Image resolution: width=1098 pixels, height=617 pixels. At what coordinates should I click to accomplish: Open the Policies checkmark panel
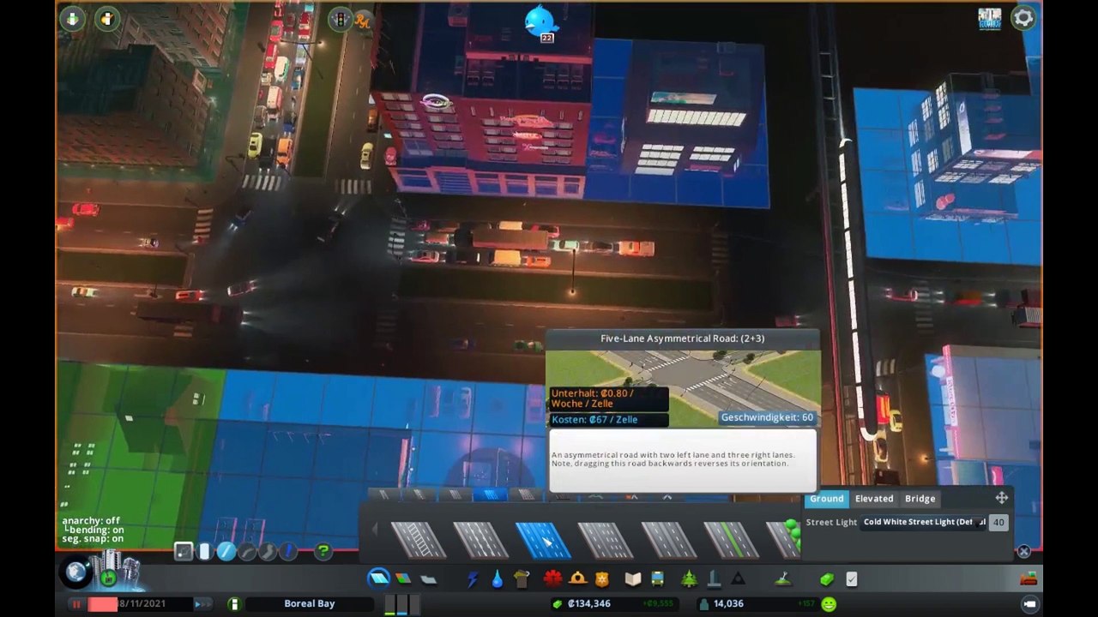pos(851,579)
